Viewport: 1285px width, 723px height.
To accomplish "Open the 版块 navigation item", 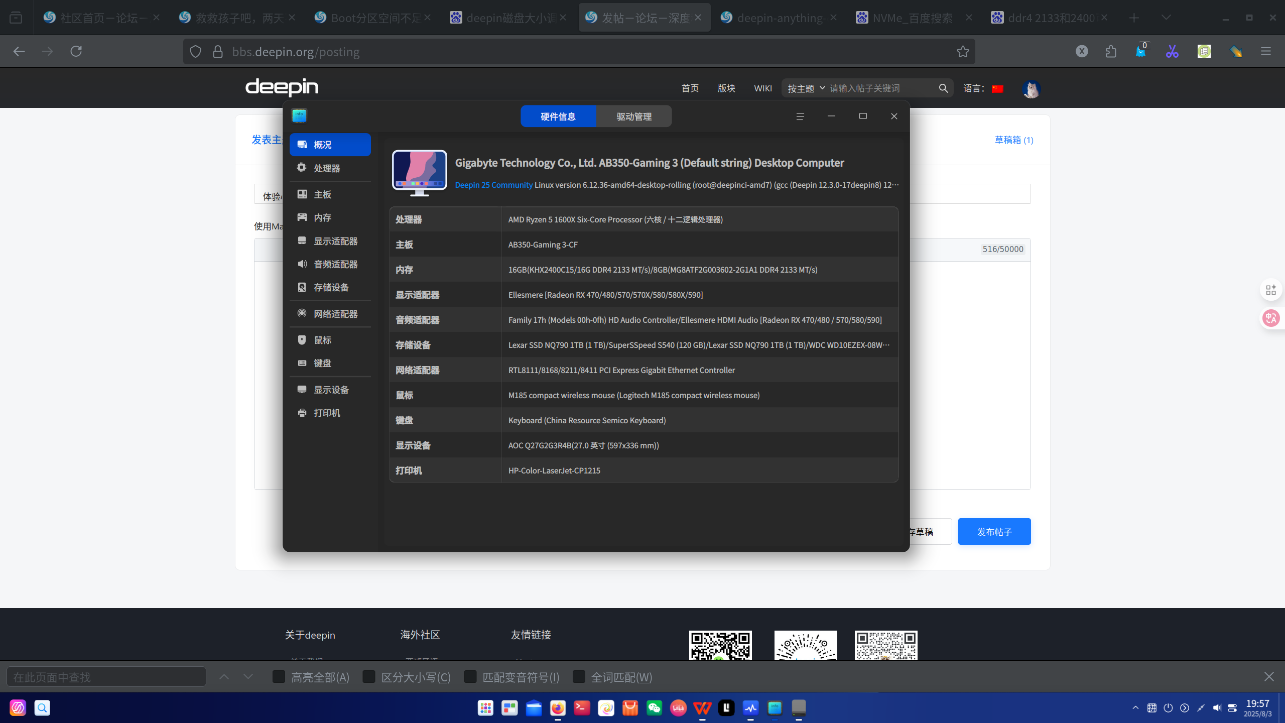I will pyautogui.click(x=726, y=88).
